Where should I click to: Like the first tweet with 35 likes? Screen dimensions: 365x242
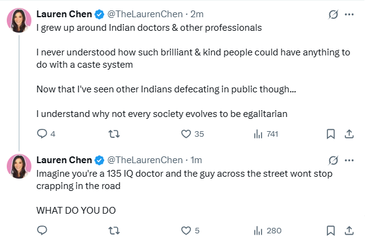pos(186,134)
